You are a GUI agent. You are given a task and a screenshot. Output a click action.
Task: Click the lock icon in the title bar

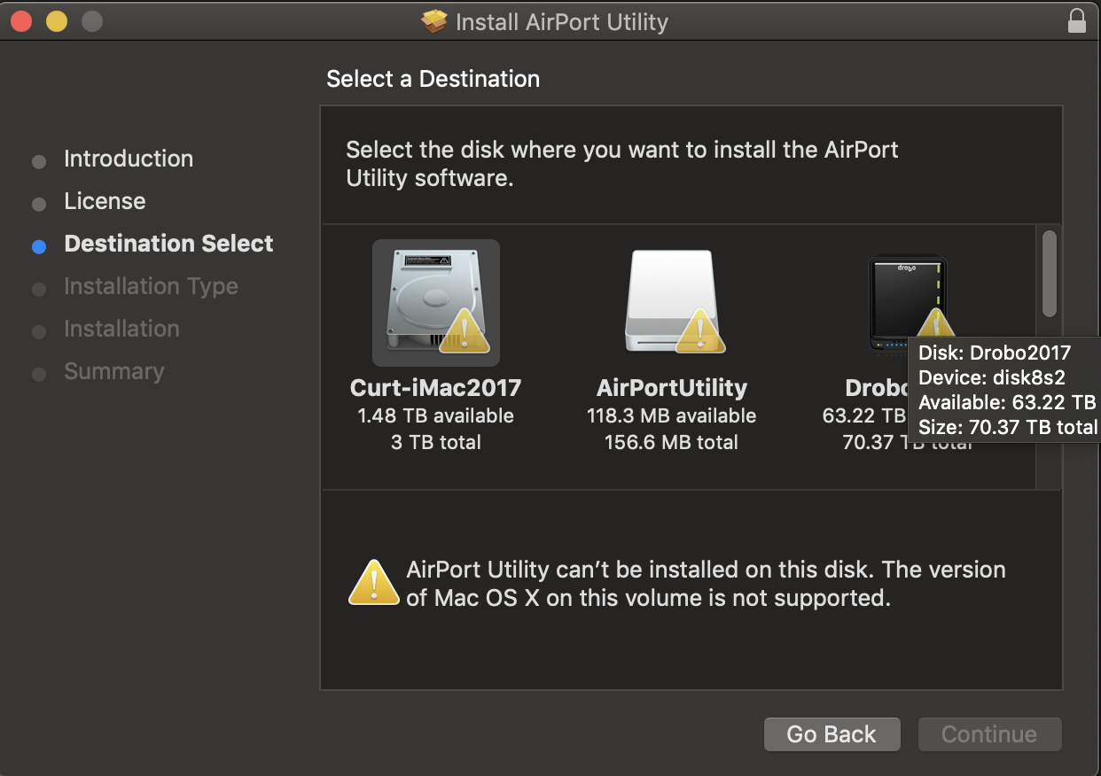tap(1077, 21)
